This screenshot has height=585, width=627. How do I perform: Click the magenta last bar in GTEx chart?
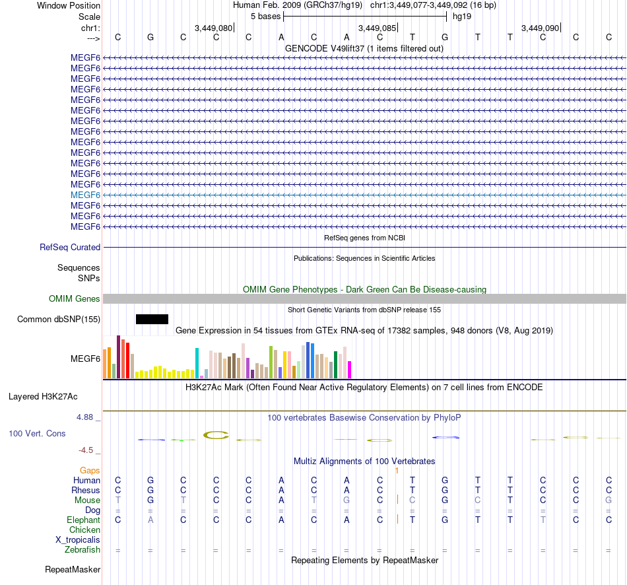point(349,370)
